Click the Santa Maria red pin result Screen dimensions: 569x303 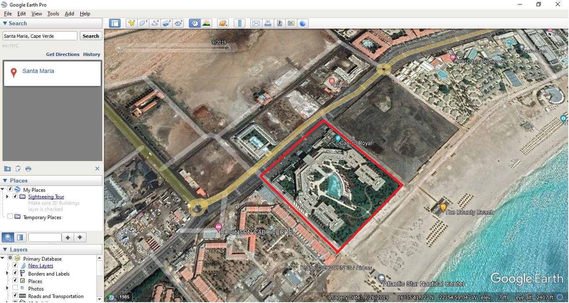(14, 73)
